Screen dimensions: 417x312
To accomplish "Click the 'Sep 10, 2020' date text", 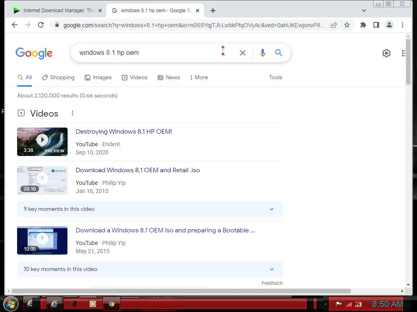I will pyautogui.click(x=92, y=153).
